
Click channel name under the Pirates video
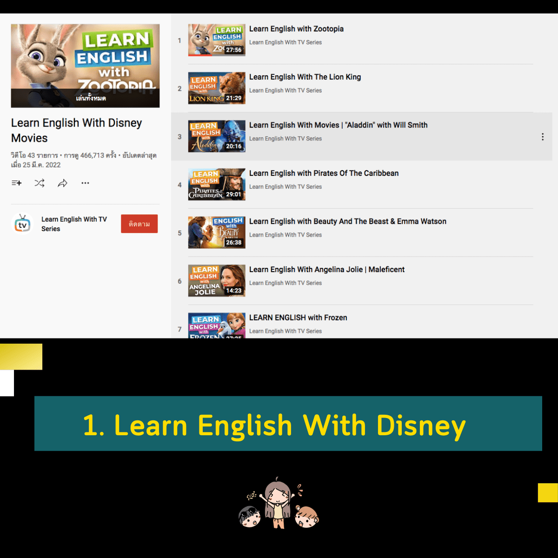(286, 187)
